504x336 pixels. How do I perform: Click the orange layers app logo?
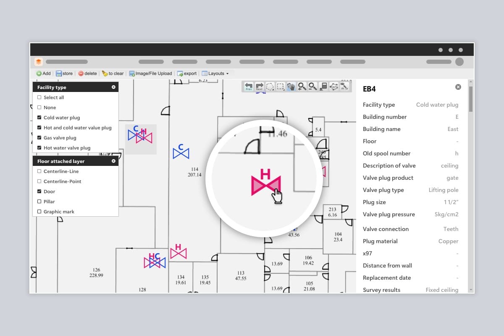tap(39, 62)
